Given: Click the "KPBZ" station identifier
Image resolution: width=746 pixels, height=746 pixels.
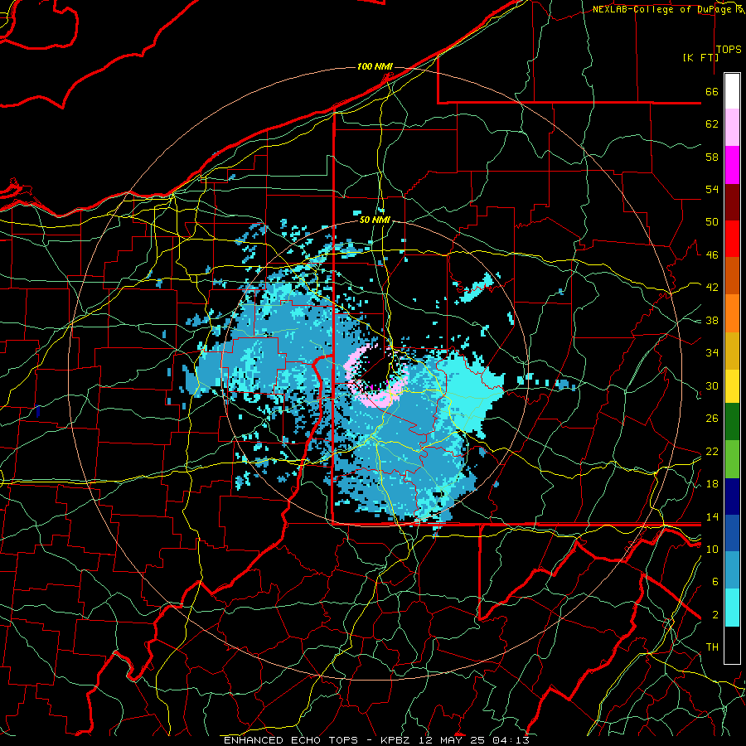Looking at the screenshot, I should click(395, 740).
